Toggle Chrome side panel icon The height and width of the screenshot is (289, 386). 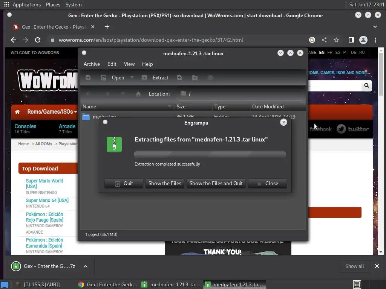351,40
